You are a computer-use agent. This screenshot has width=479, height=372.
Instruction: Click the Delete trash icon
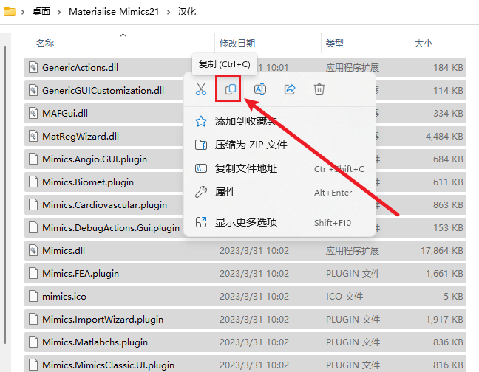[x=319, y=89]
